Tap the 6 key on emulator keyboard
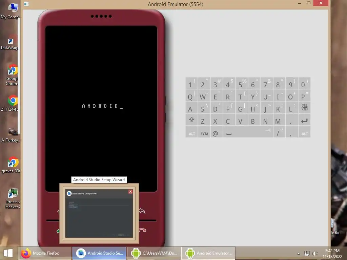The width and height of the screenshot is (347, 260). (x=254, y=83)
